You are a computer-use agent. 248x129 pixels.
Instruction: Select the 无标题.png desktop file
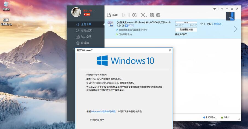coord(6,22)
